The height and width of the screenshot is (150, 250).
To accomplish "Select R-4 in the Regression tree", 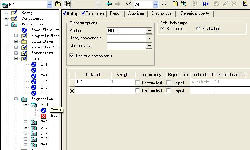I will 44,133.
